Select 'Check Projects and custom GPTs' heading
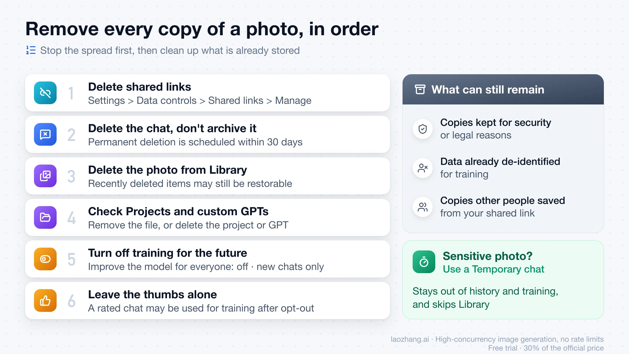This screenshot has height=354, width=629. click(178, 211)
